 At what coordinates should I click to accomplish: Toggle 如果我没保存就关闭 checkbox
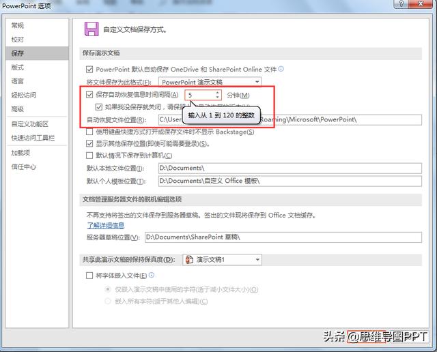99,106
